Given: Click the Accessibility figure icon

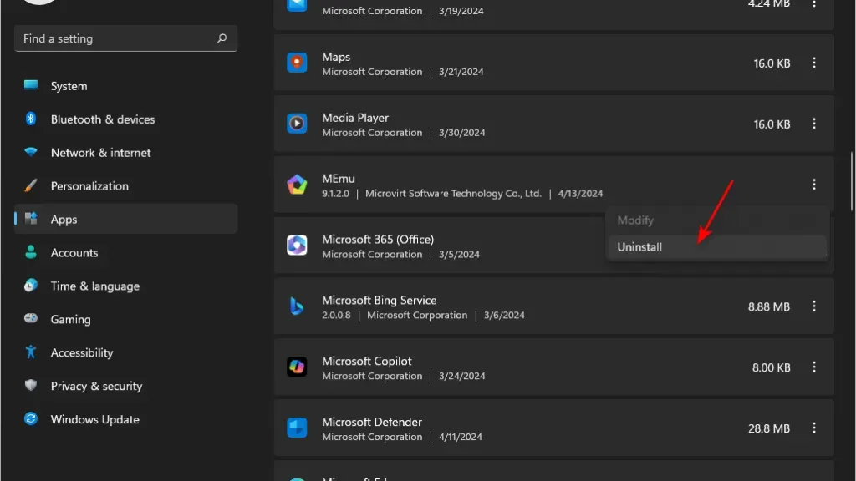Looking at the screenshot, I should [31, 352].
